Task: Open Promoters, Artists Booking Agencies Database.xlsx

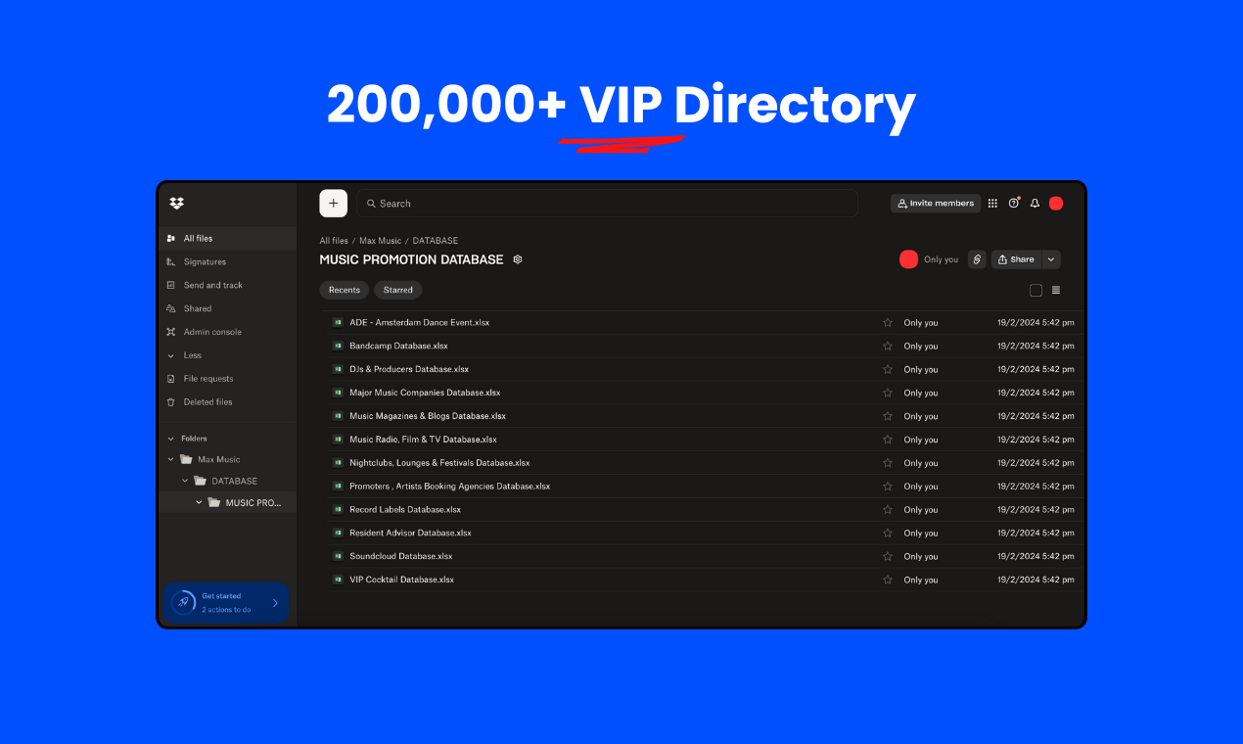Action: click(x=450, y=487)
